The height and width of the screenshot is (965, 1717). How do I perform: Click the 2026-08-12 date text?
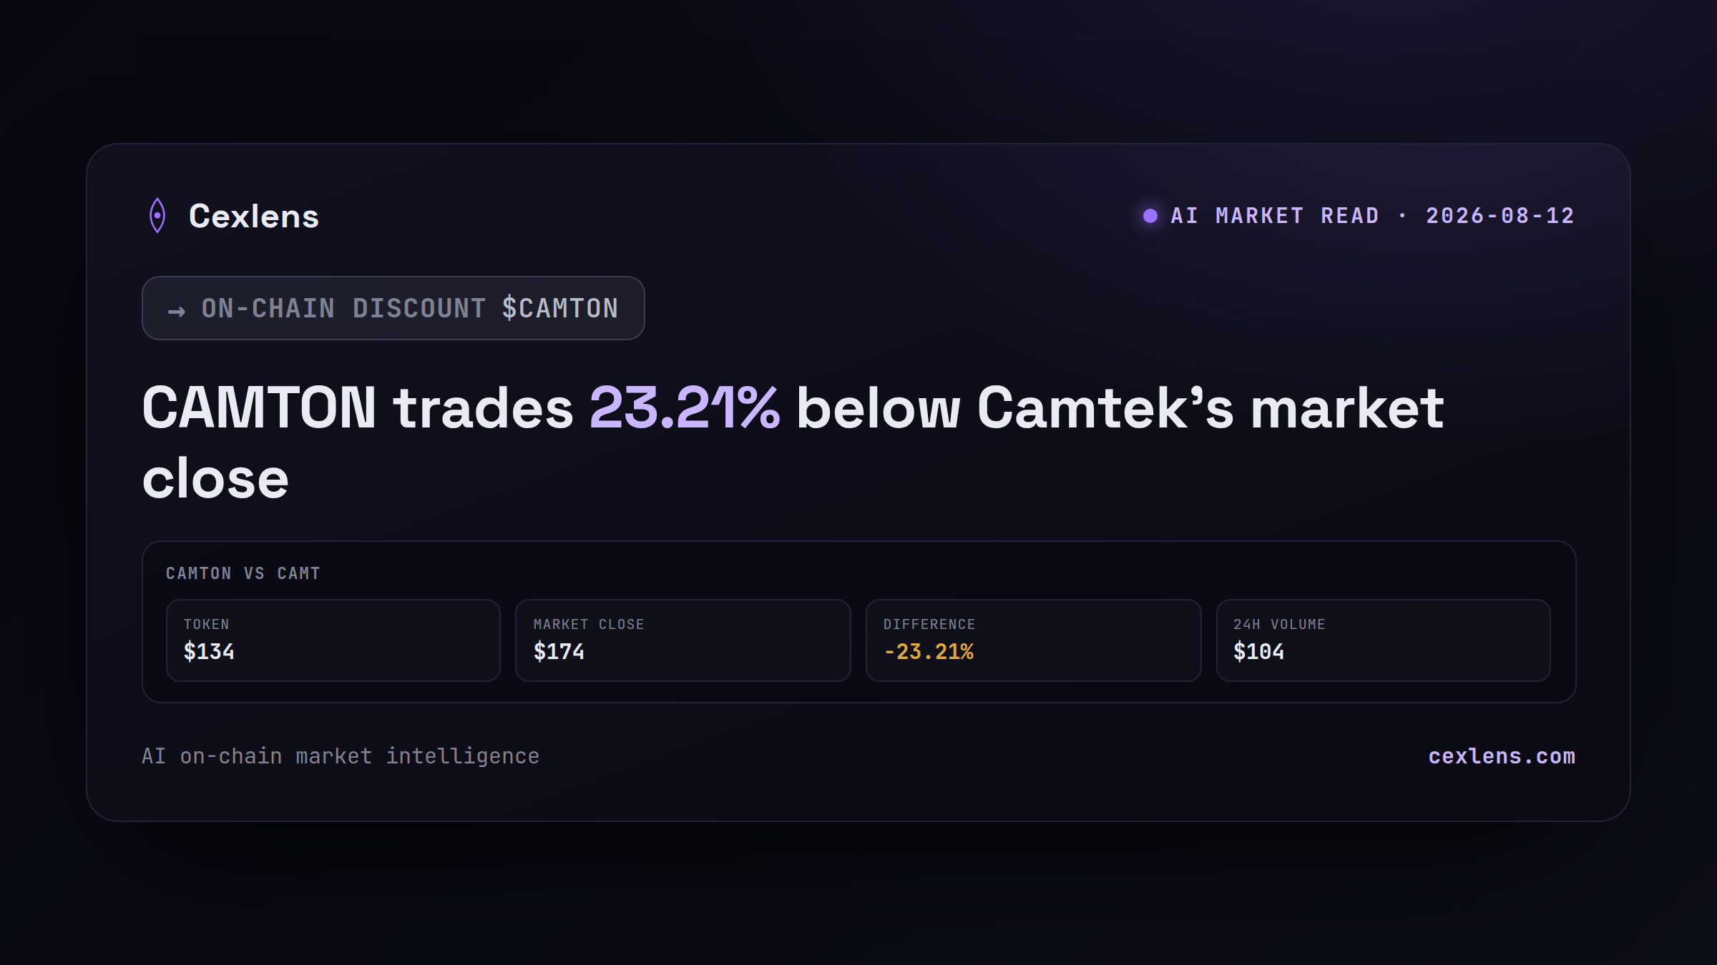[x=1500, y=216]
